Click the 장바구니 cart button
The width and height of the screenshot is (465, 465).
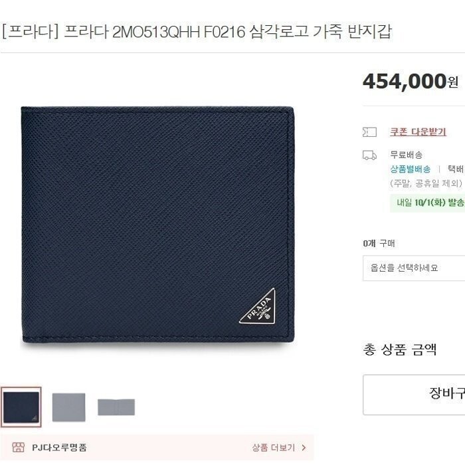click(414, 395)
